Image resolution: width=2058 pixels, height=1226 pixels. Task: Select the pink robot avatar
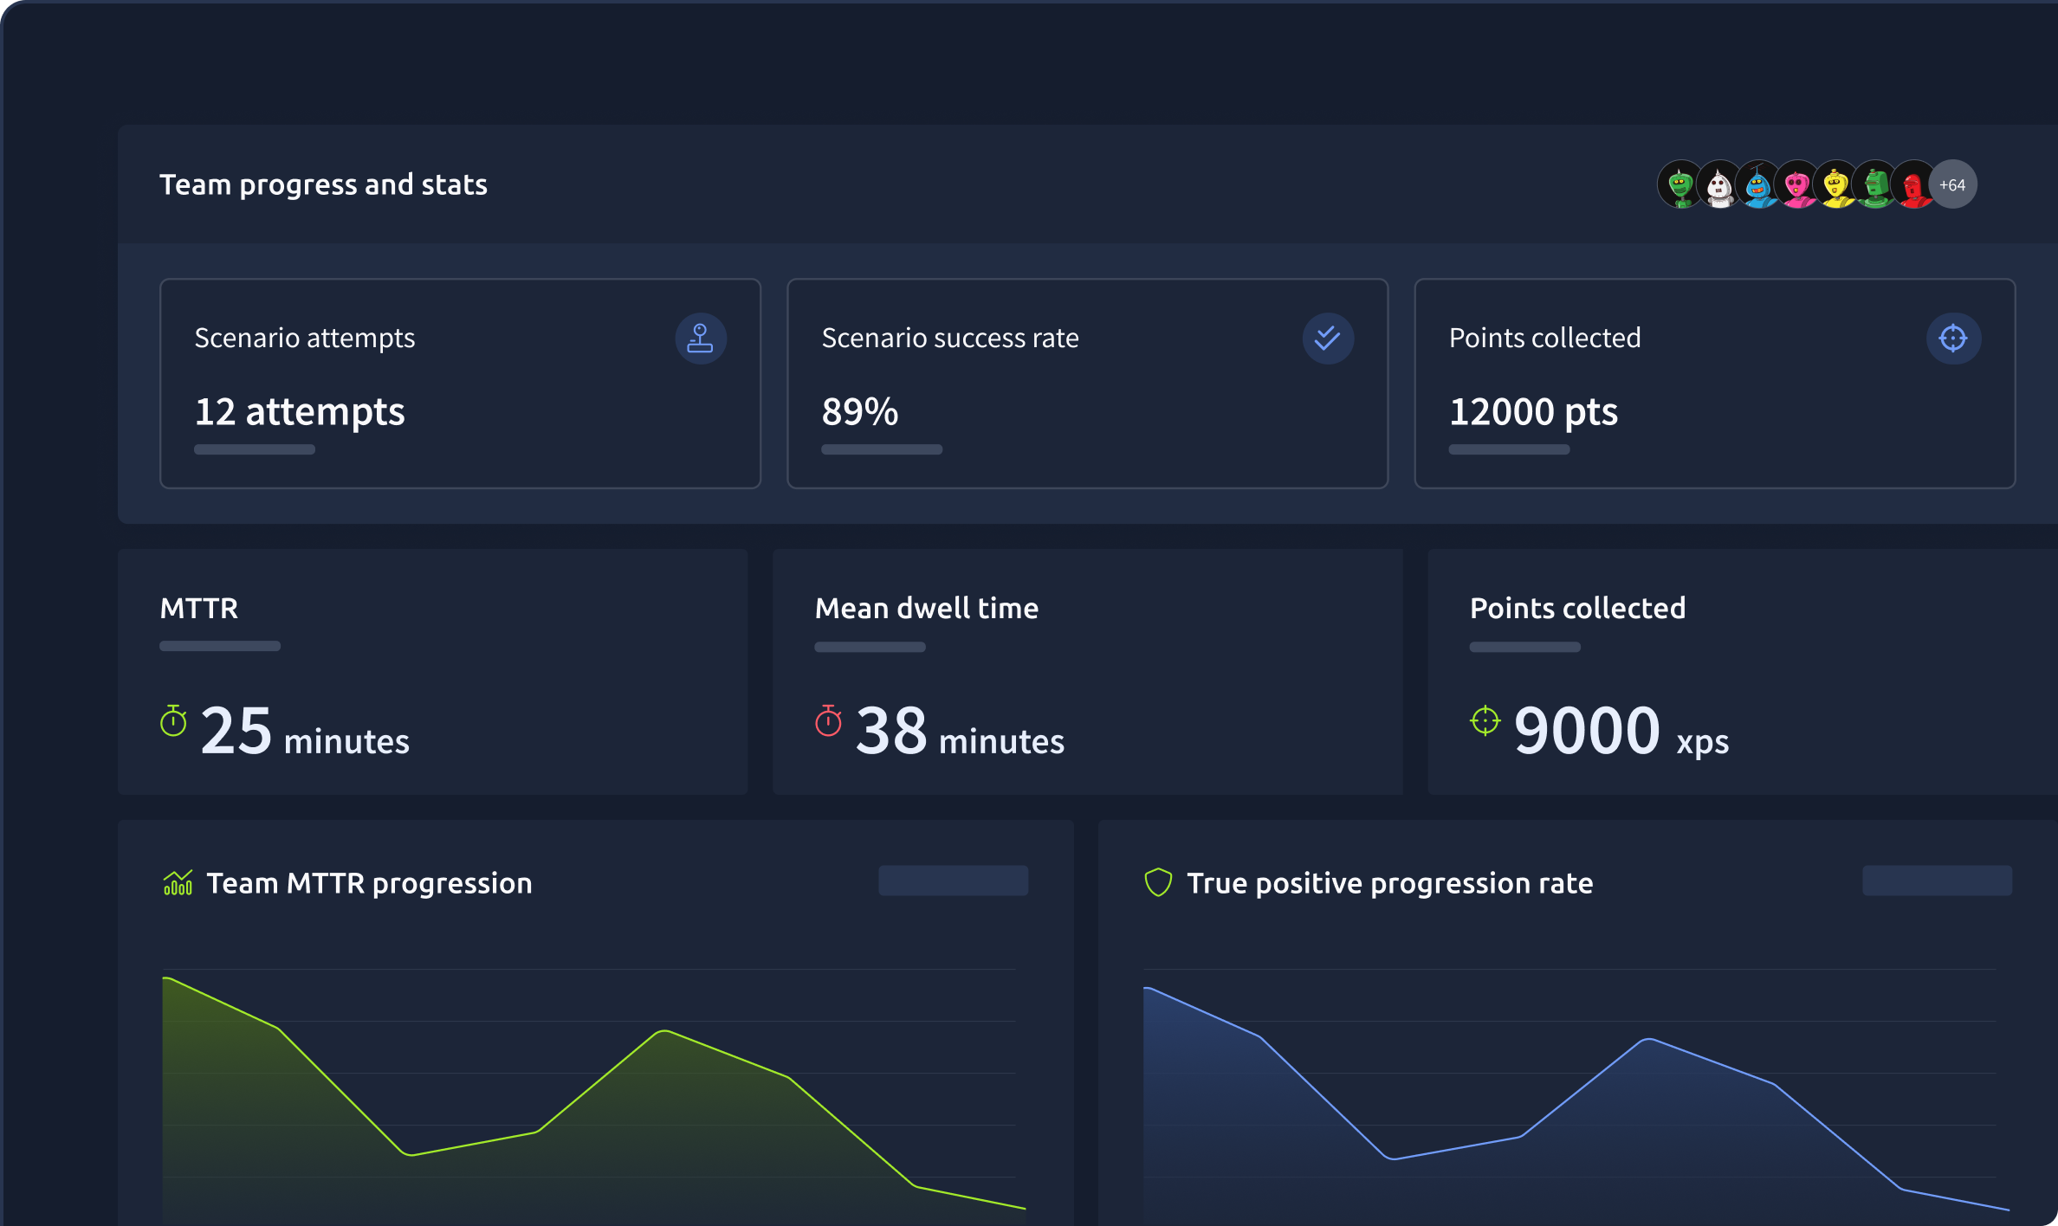point(1796,185)
